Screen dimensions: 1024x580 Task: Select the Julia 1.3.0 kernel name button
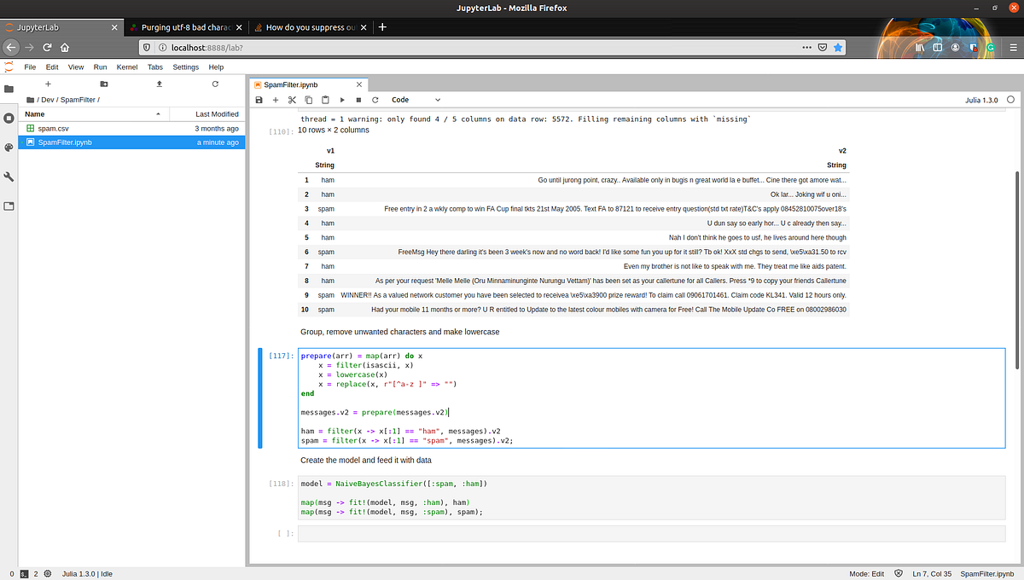pos(978,100)
